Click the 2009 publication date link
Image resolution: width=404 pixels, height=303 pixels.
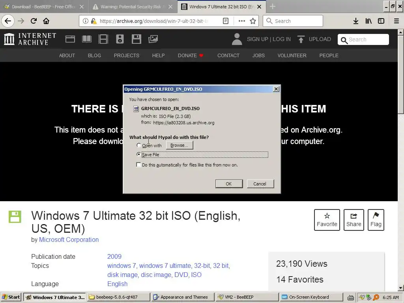pos(114,256)
